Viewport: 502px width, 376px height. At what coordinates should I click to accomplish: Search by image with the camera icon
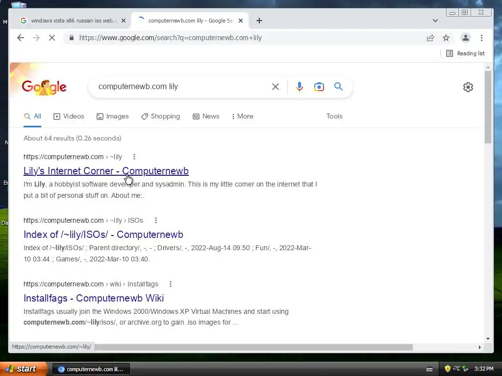(319, 87)
